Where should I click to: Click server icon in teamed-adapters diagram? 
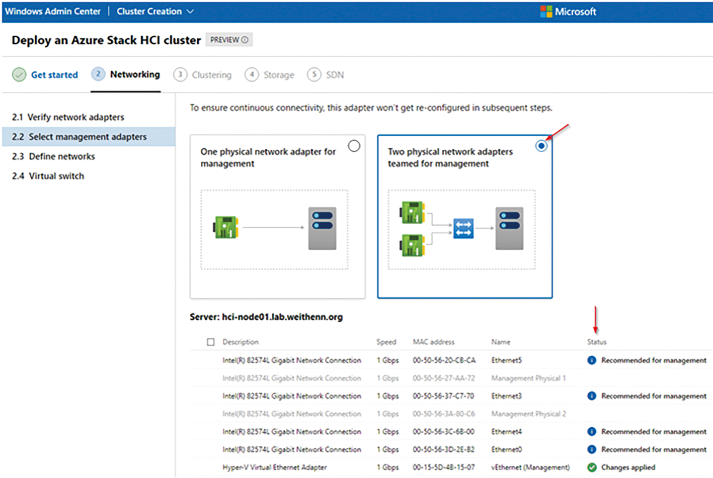pos(509,228)
